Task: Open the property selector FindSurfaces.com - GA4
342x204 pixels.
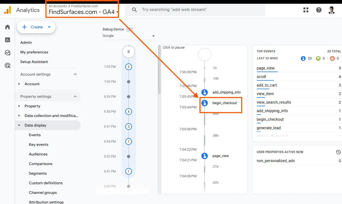Action: click(83, 12)
